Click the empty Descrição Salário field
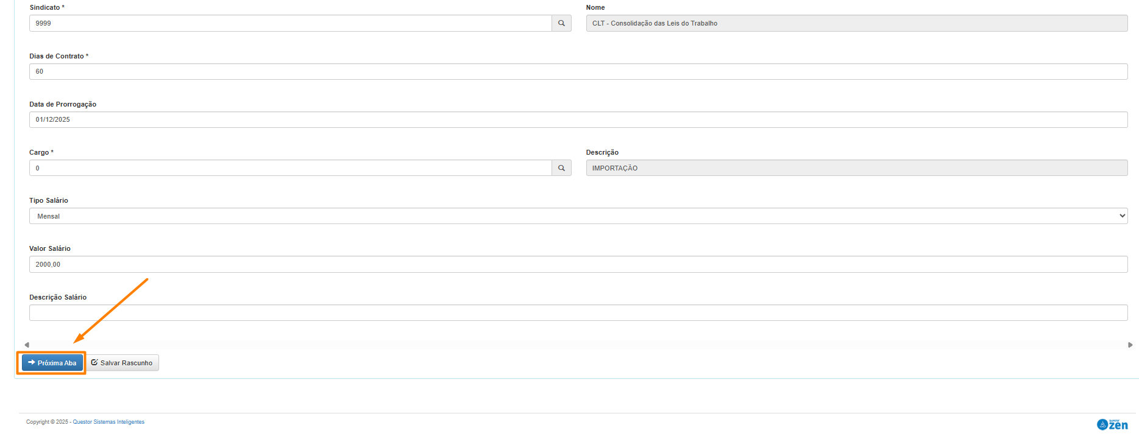 click(578, 313)
